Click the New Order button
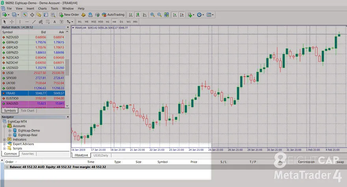This screenshot has width=347, height=187. [x=69, y=15]
